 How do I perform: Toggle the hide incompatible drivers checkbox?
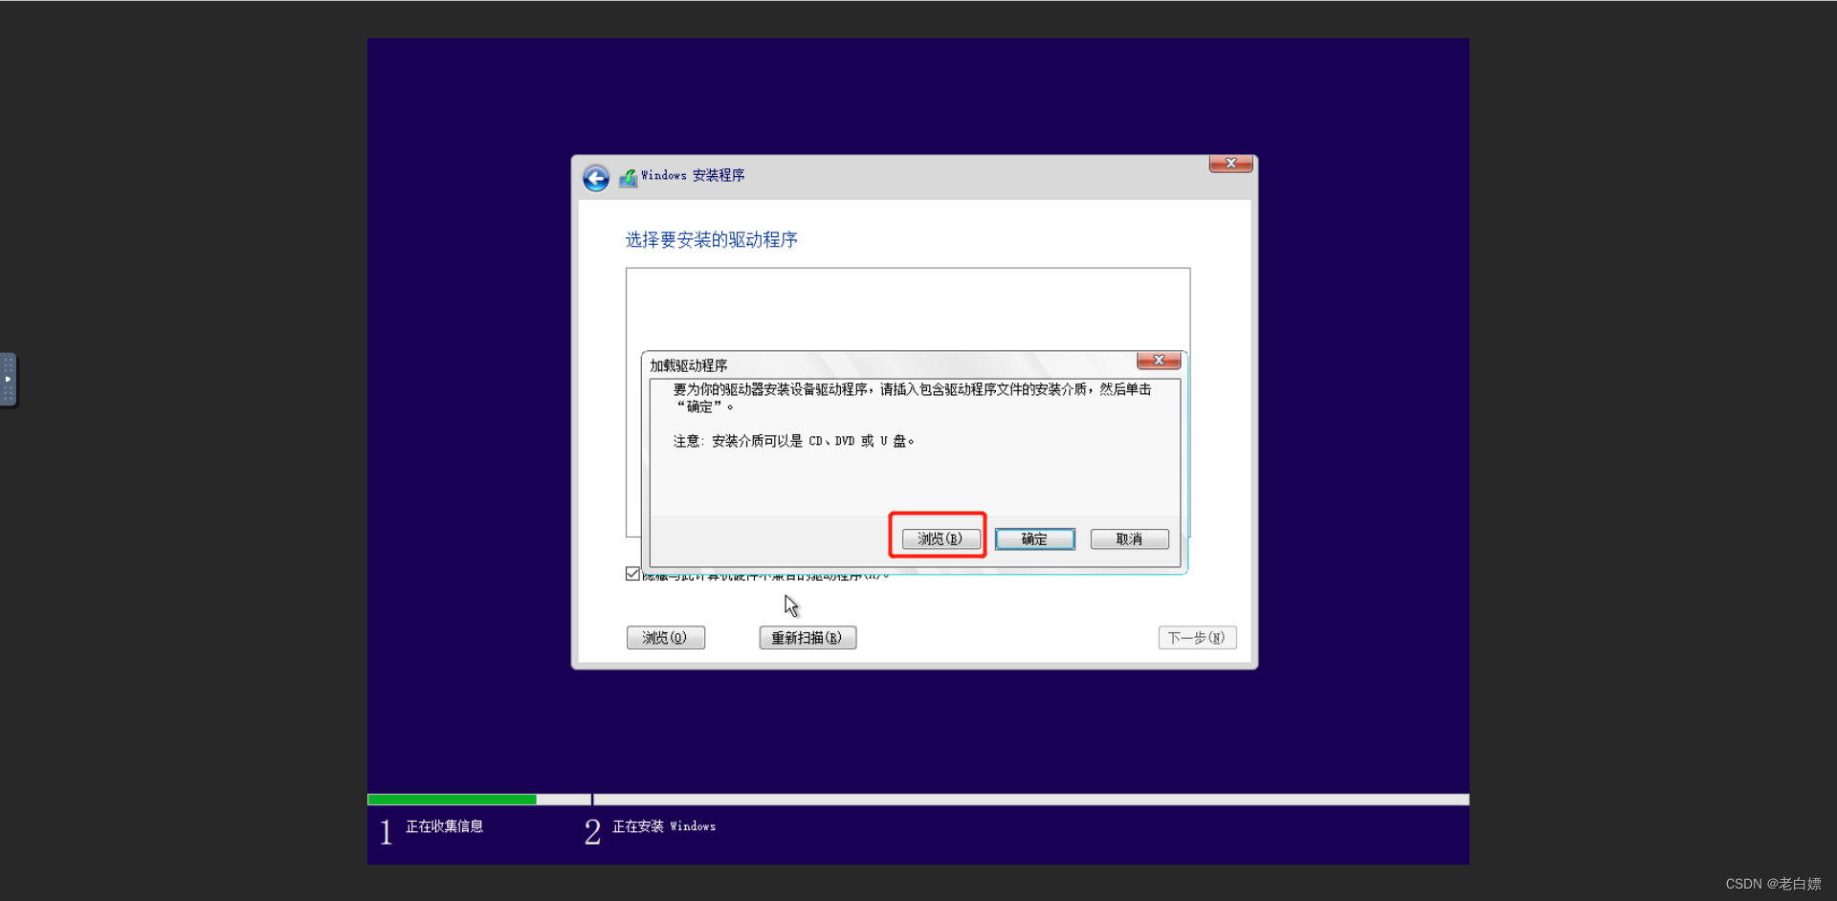tap(632, 574)
